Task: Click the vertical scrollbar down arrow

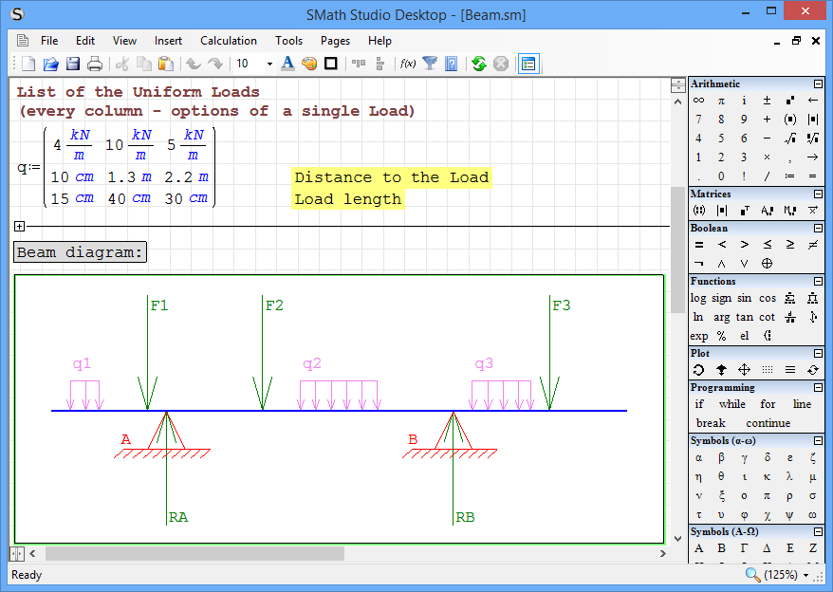Action: click(x=677, y=538)
